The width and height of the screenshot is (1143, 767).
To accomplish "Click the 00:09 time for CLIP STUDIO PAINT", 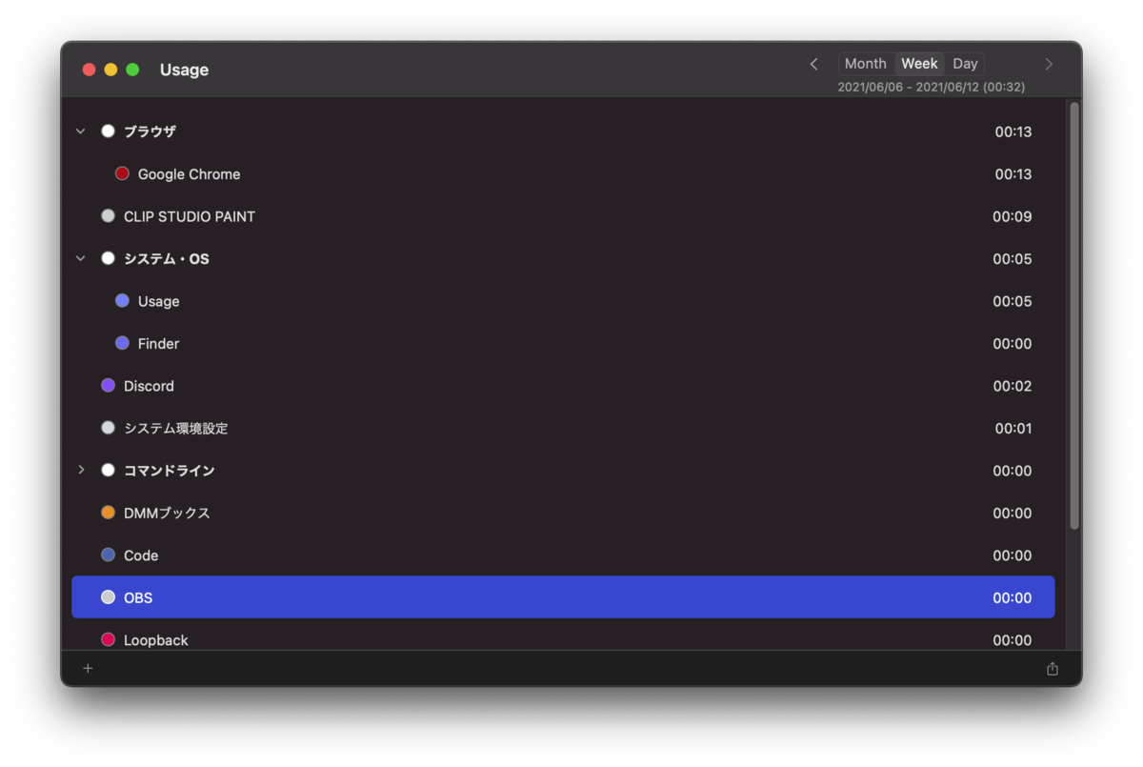I will tap(1012, 216).
